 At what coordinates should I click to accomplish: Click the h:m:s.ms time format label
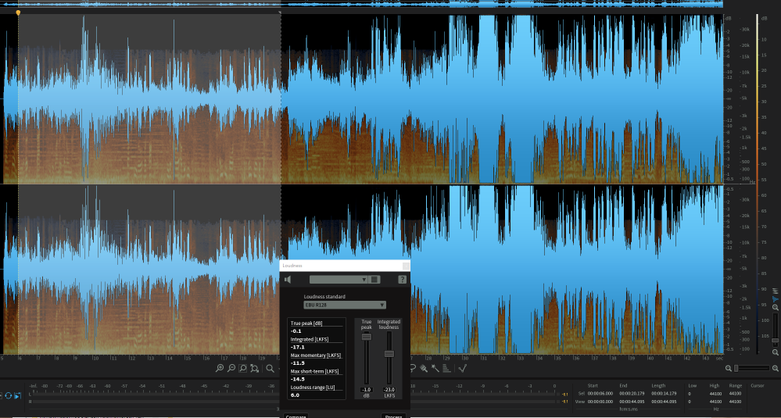(629, 409)
